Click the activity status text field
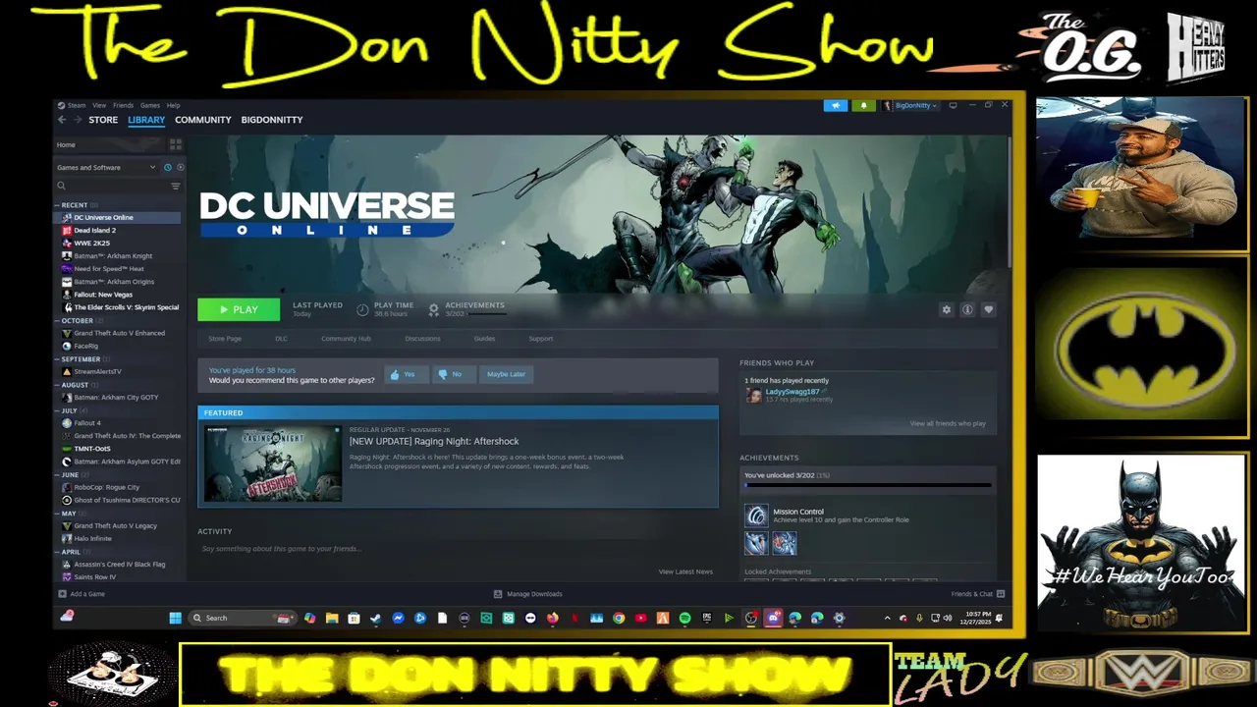 (457, 549)
